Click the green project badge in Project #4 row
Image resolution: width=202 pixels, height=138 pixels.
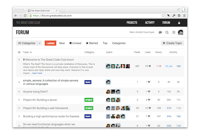[89, 100]
